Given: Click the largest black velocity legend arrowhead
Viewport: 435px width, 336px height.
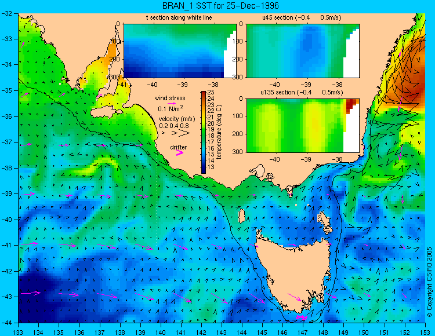Looking at the screenshot, I should click(x=184, y=133).
